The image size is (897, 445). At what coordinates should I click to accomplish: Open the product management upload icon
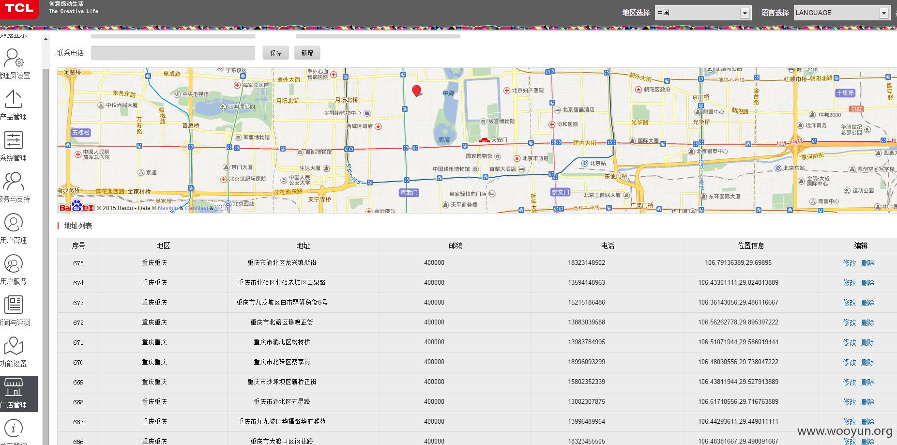(14, 99)
